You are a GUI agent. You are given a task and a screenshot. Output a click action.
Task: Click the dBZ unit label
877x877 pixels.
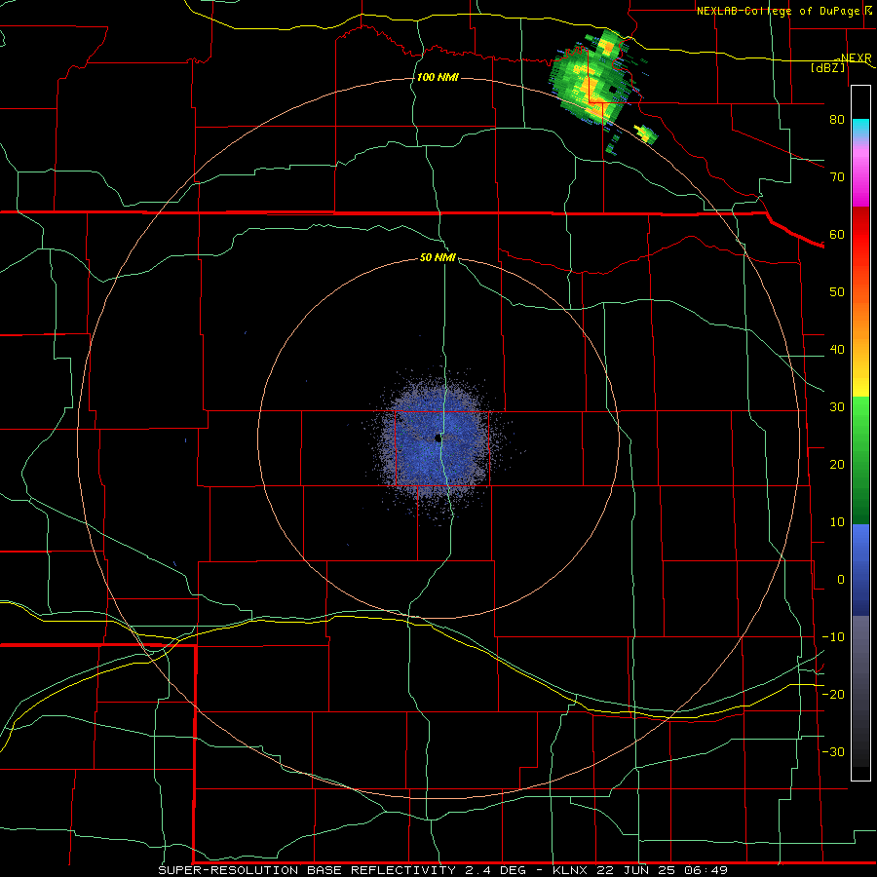click(x=828, y=67)
